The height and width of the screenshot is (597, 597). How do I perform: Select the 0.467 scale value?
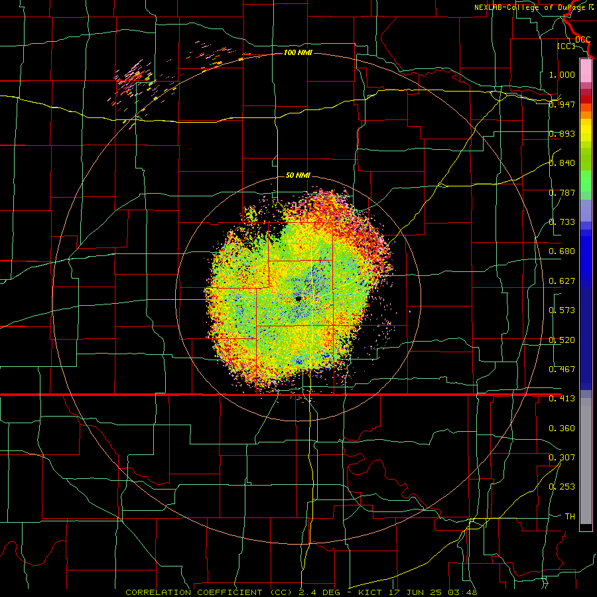pyautogui.click(x=562, y=369)
